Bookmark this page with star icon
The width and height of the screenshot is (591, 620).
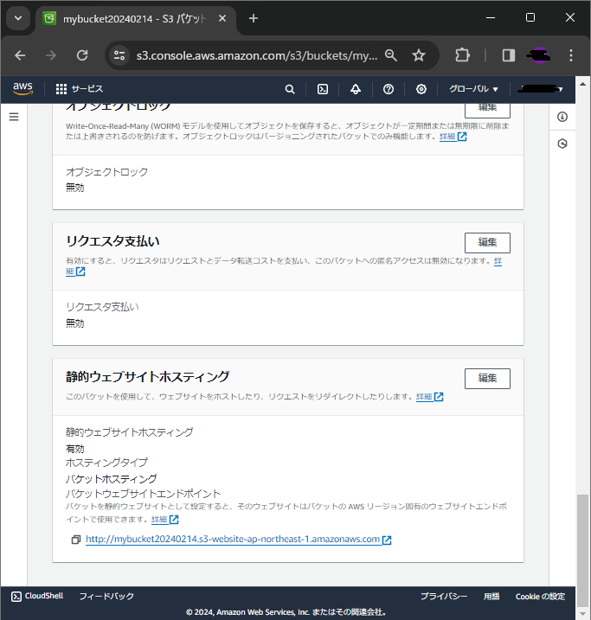click(419, 55)
